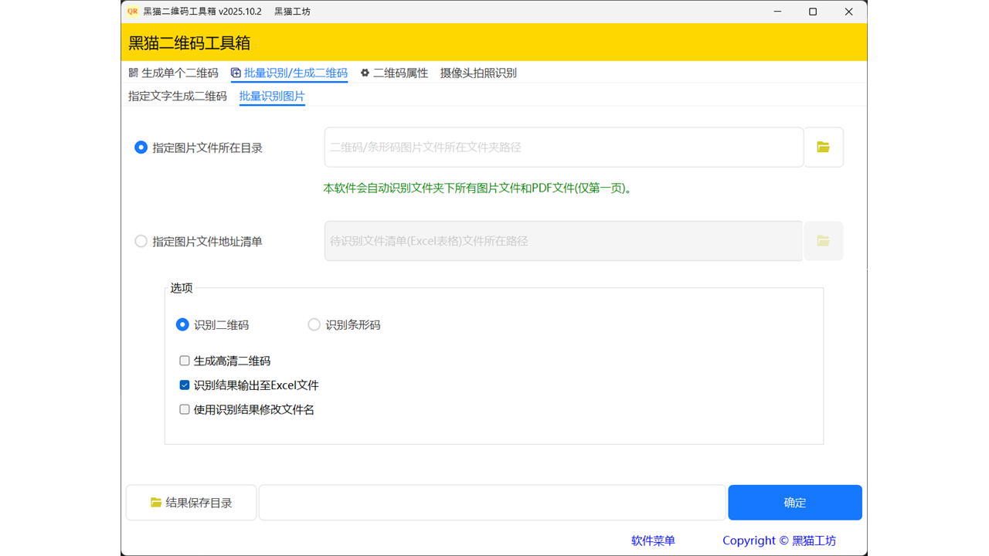Enable the 生成高清二维码 checkbox
989x556 pixels.
coord(184,360)
